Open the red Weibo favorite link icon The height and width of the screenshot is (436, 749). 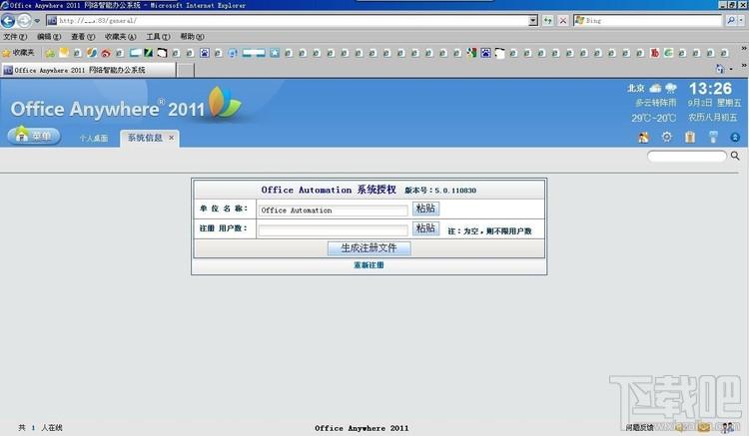point(106,53)
